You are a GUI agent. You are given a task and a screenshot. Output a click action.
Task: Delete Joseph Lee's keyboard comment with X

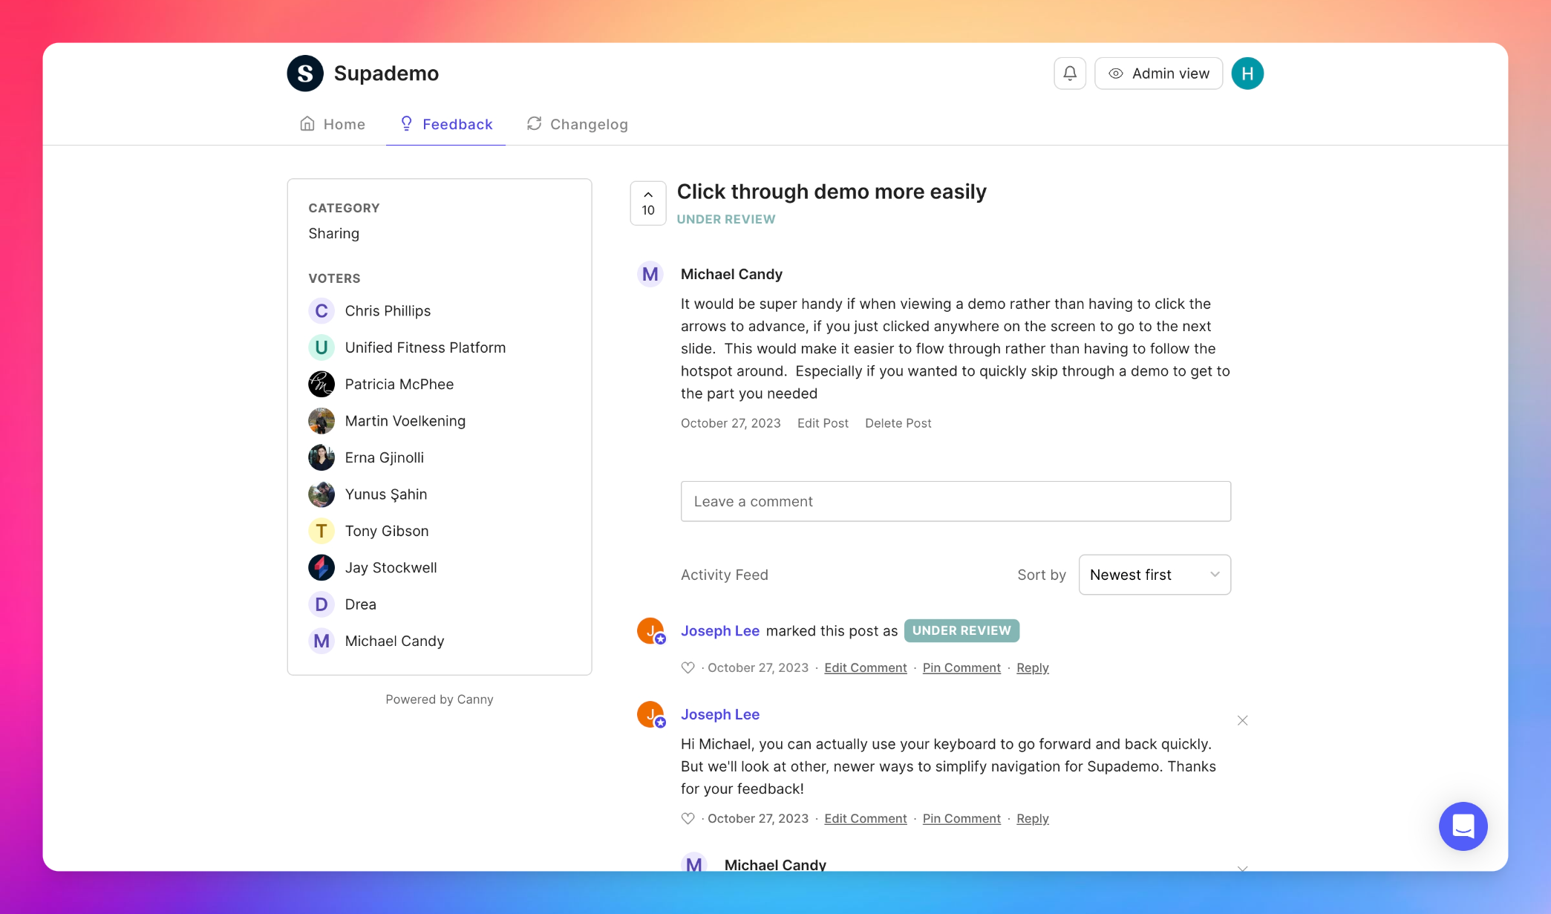(x=1242, y=721)
